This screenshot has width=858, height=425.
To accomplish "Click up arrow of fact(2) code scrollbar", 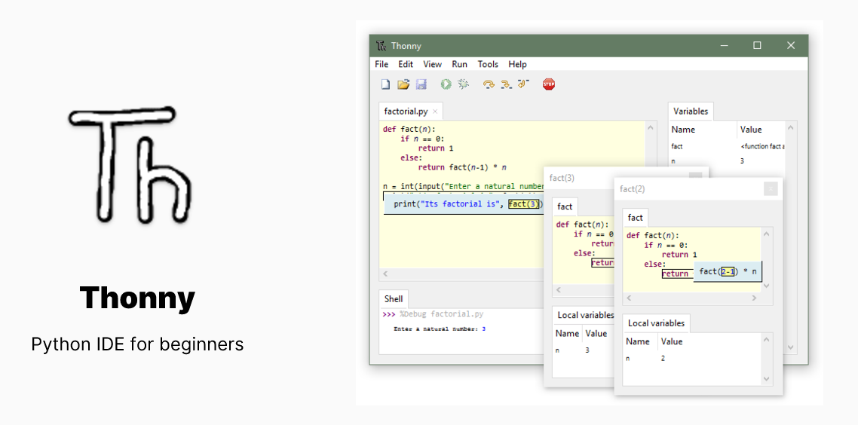I will 766,234.
